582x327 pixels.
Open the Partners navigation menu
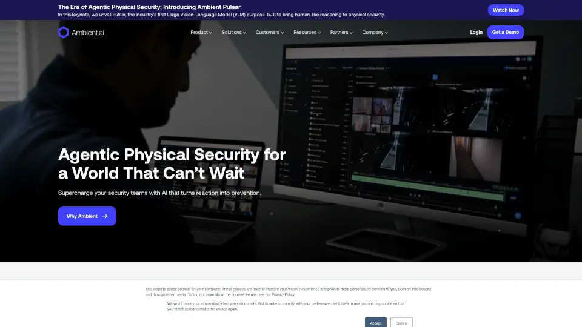(341, 32)
